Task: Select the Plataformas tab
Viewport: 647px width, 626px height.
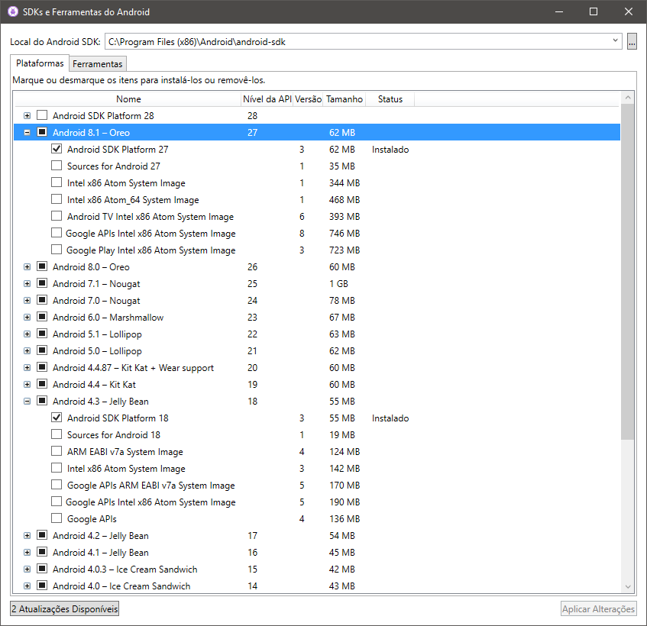Action: (x=40, y=63)
